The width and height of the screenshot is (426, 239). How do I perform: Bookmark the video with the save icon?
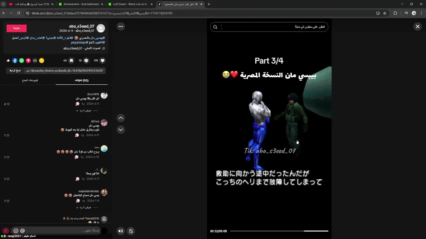(x=71, y=61)
